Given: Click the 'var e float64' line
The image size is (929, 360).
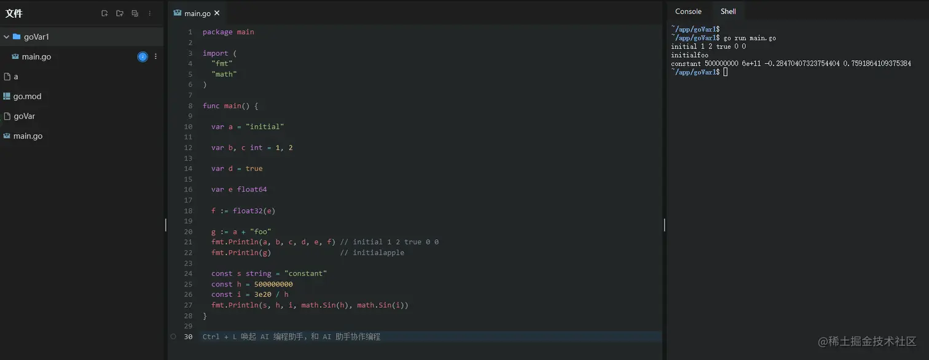Looking at the screenshot, I should (x=239, y=190).
